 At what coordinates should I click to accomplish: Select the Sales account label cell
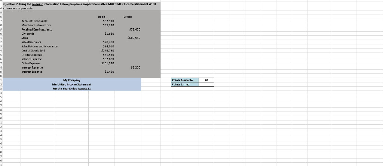pos(25,38)
